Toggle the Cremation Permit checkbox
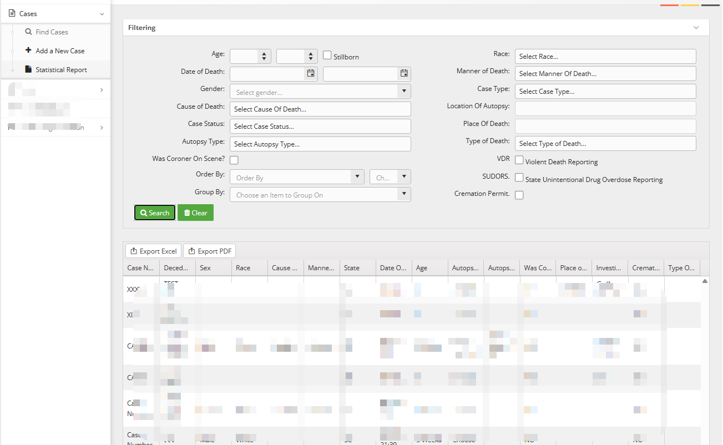Viewport: 723px width, 445px height. click(x=519, y=195)
